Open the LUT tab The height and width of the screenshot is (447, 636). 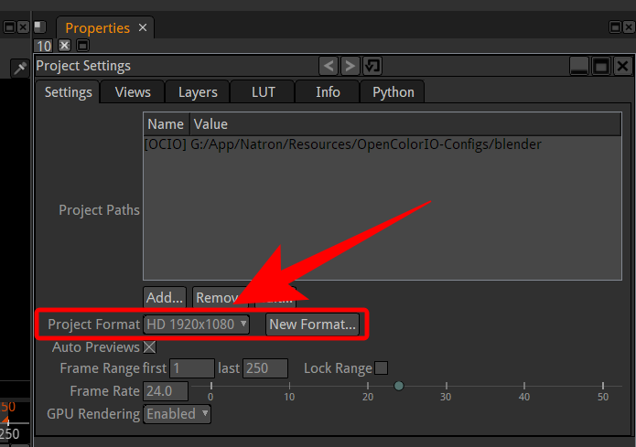[x=263, y=91]
